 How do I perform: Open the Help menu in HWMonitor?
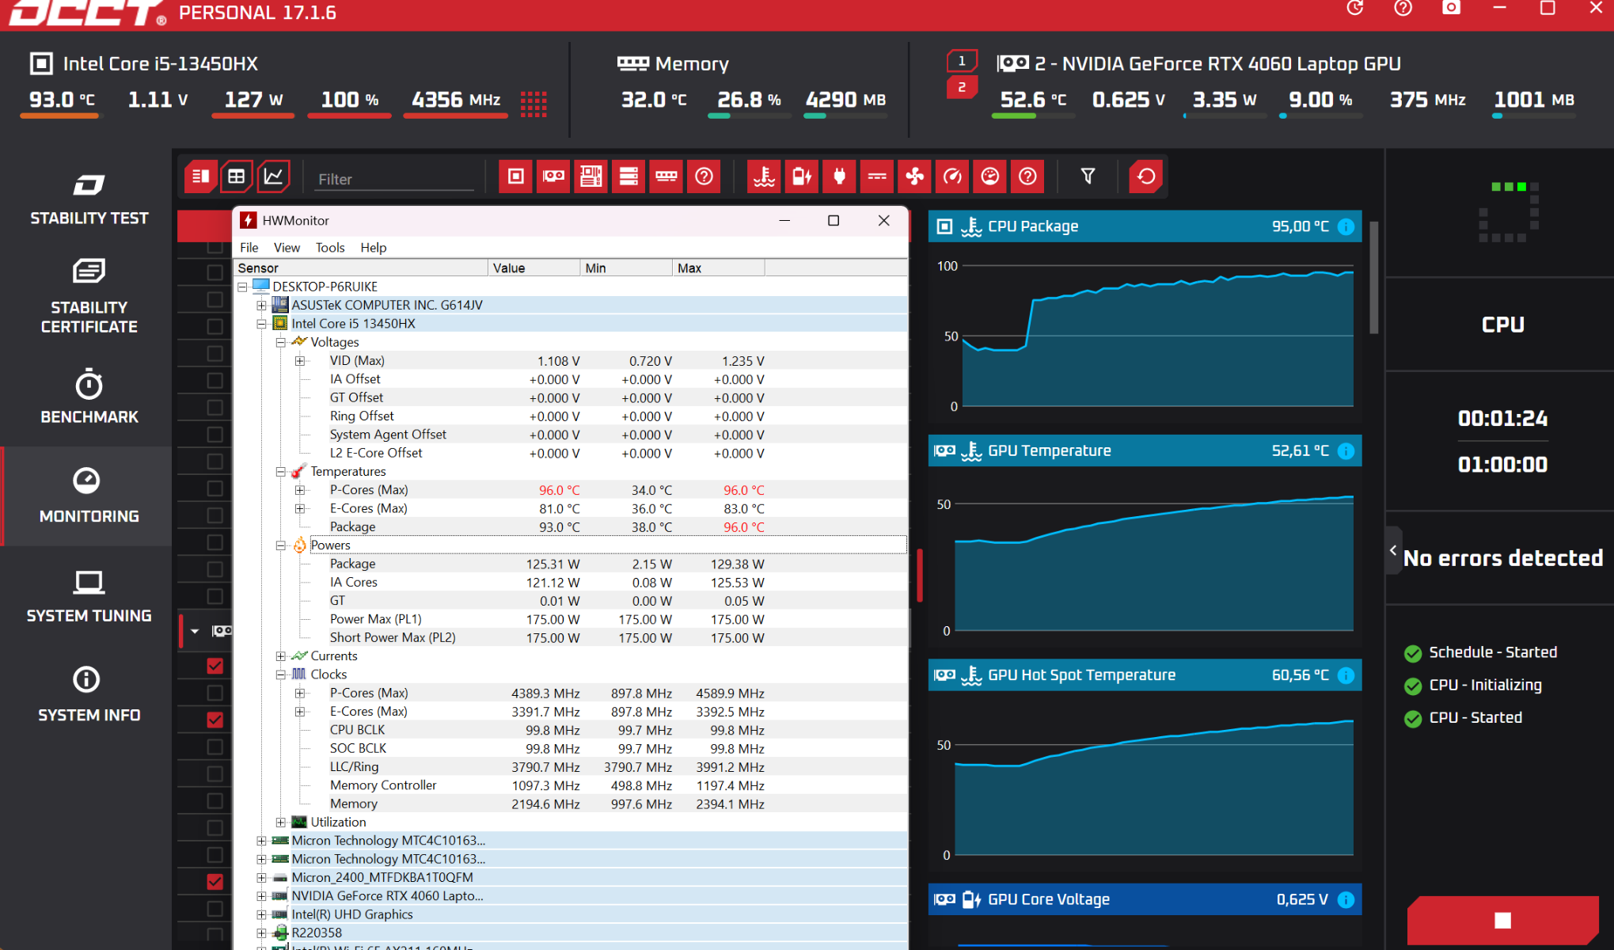[x=374, y=248]
